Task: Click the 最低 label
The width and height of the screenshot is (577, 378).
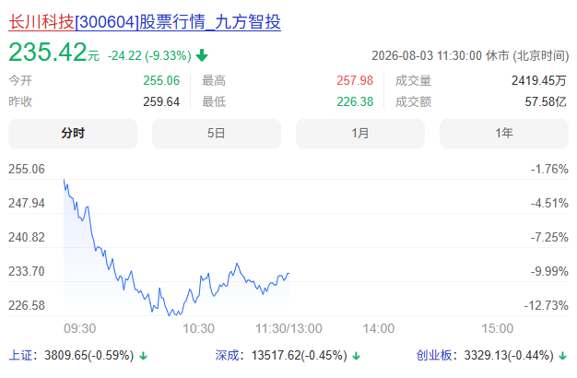Action: click(x=214, y=101)
